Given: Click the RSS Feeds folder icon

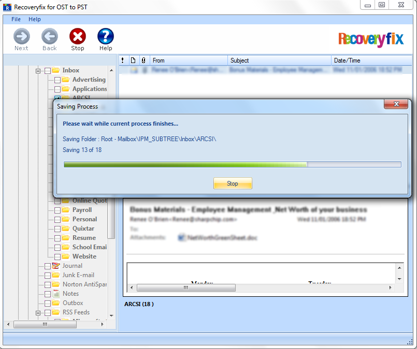Looking at the screenshot, I should pos(56,312).
